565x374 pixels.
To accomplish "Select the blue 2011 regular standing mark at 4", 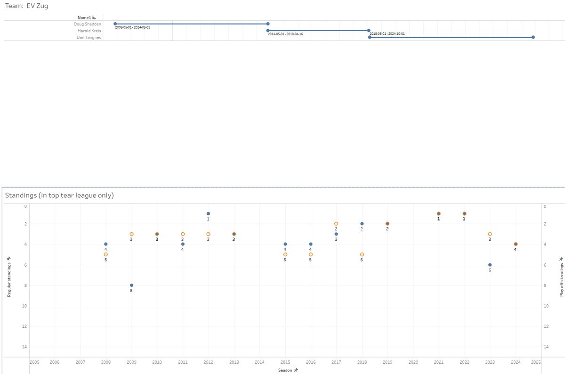I will click(183, 244).
